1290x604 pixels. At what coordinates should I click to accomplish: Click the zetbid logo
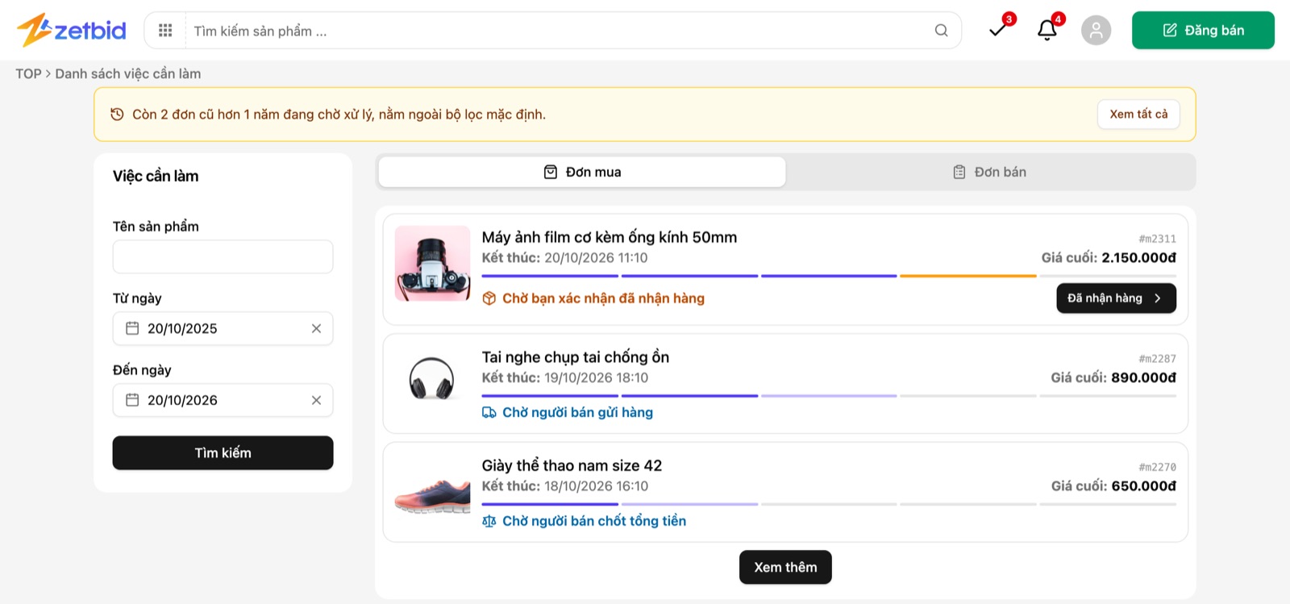72,30
